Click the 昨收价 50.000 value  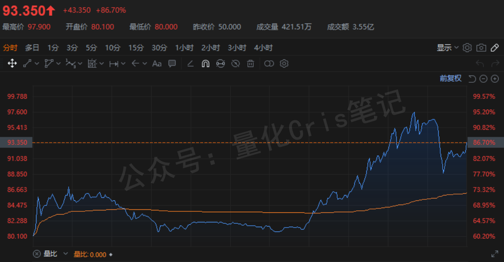(x=230, y=27)
